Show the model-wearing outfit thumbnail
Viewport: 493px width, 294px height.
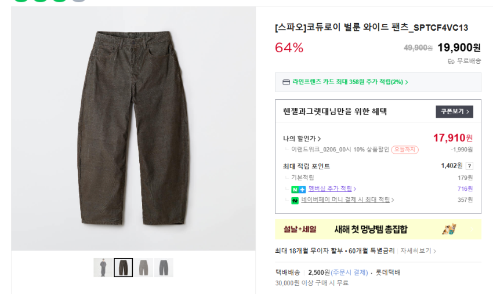pos(103,267)
